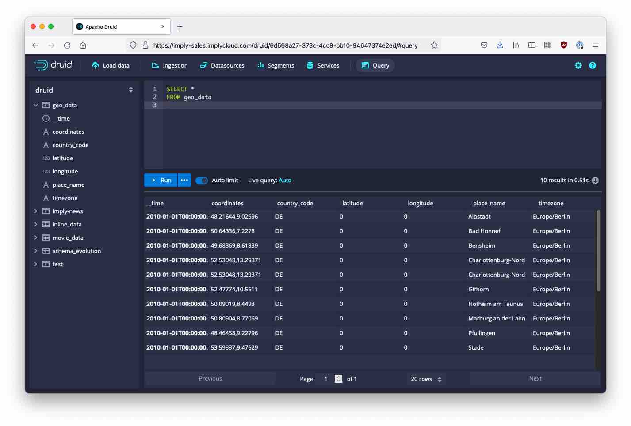Collapse the geo_data table tree
Image resolution: width=631 pixels, height=426 pixels.
36,105
